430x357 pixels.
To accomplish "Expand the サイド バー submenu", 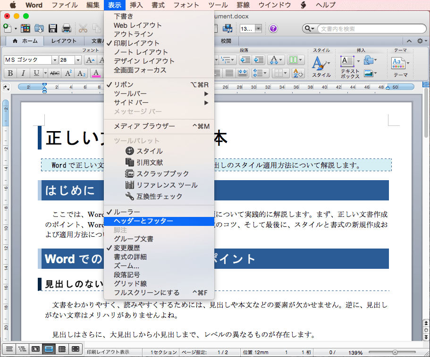I will pyautogui.click(x=159, y=103).
